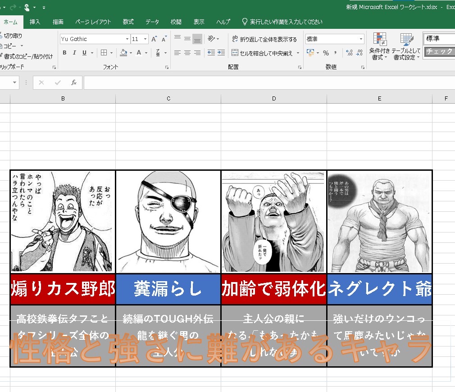Image resolution: width=455 pixels, height=392 pixels.
Task: Open conditional formatting menu
Action: point(379,46)
